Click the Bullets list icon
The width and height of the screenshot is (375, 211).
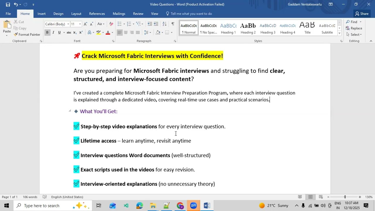pyautogui.click(x=120, y=24)
